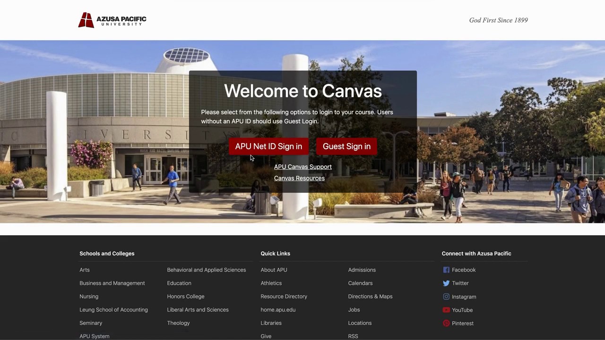Viewport: 605px width, 340px height.
Task: Click Connect with Azusa Pacific heading
Action: tap(476, 254)
